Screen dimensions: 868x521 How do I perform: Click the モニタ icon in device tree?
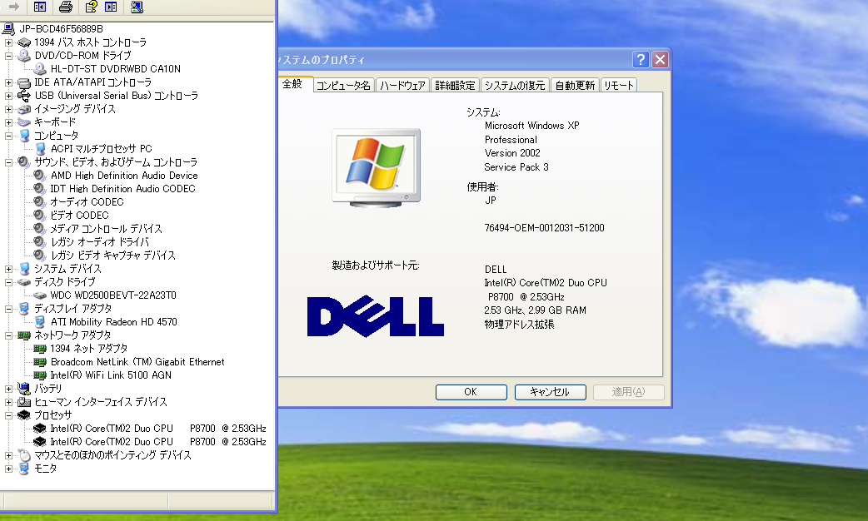24,469
